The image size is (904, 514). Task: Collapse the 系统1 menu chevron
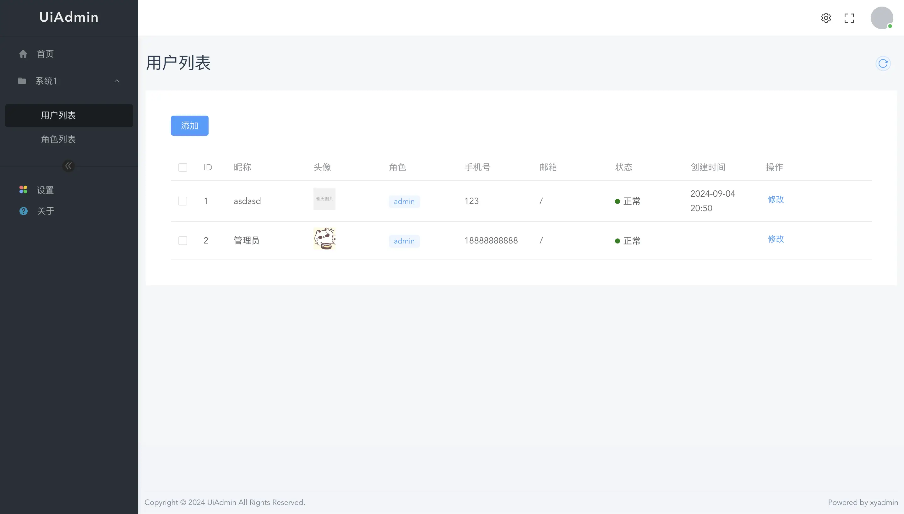117,81
